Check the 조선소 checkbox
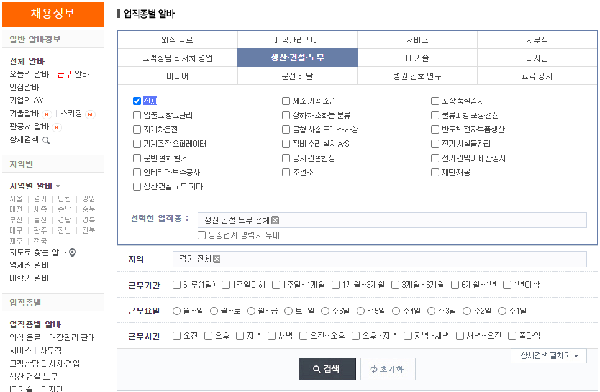600x392 pixels. (286, 172)
